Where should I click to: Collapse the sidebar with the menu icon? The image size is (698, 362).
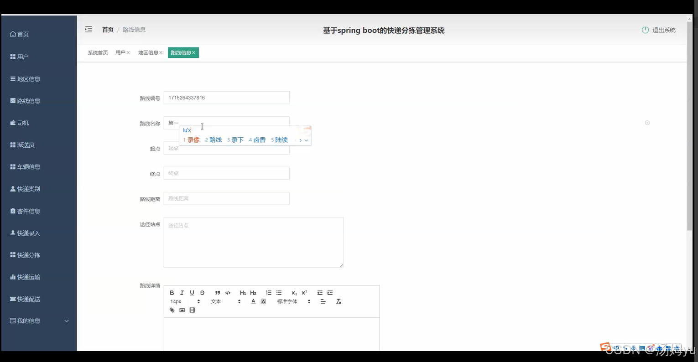point(89,29)
